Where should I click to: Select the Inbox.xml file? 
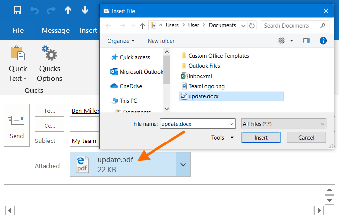(x=196, y=76)
